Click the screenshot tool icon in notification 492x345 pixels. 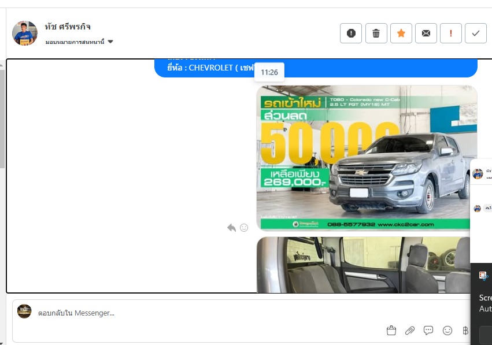(483, 276)
